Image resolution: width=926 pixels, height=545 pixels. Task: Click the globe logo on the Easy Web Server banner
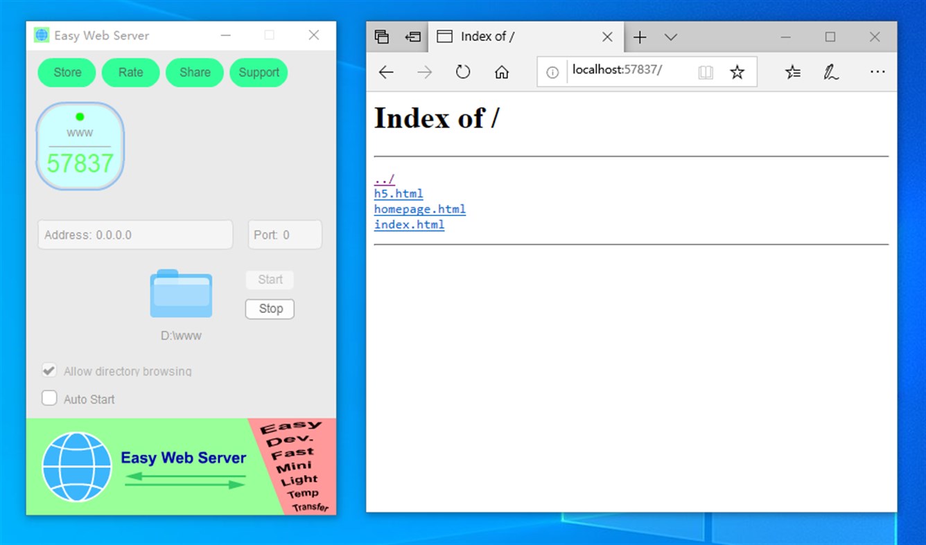click(x=76, y=466)
